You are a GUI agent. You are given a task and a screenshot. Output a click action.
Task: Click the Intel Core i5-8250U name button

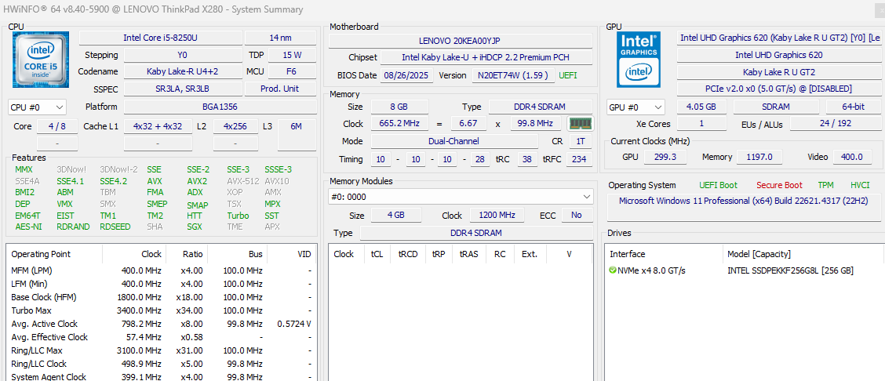click(x=160, y=38)
